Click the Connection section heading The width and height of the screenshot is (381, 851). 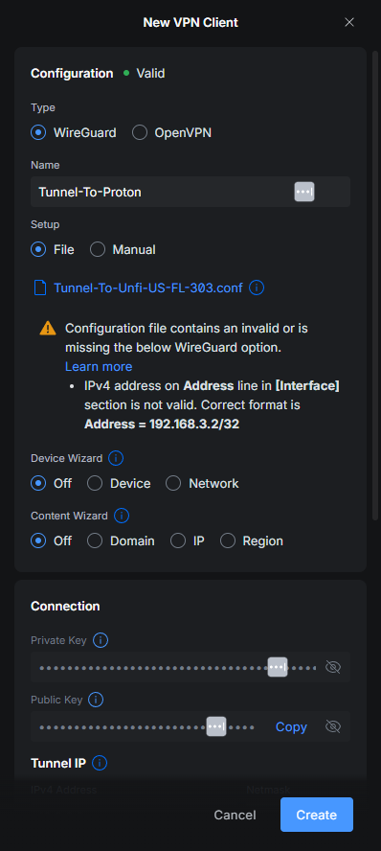coord(65,607)
